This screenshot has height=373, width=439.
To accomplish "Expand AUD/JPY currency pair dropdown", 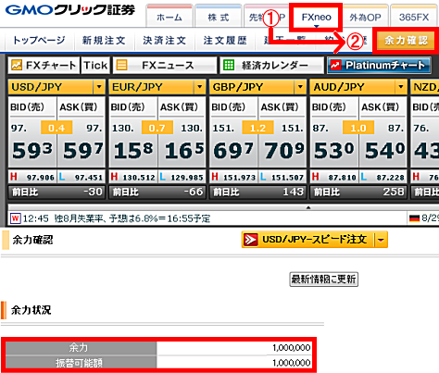I will pyautogui.click(x=401, y=87).
